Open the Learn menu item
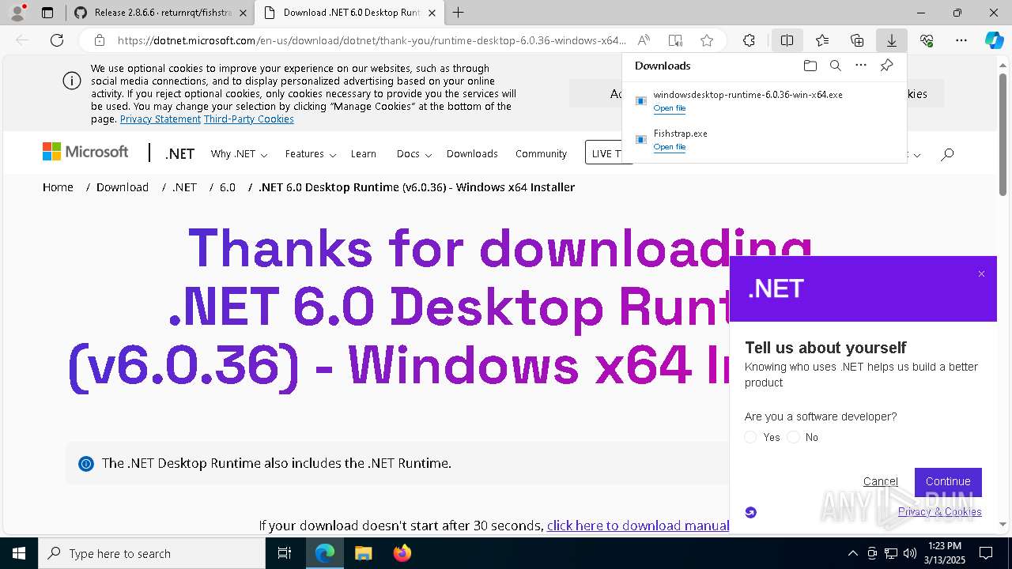 point(364,154)
